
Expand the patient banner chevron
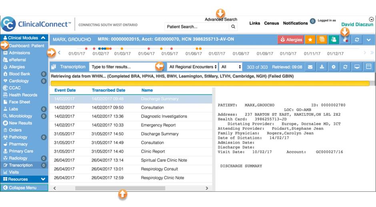[x=368, y=40]
